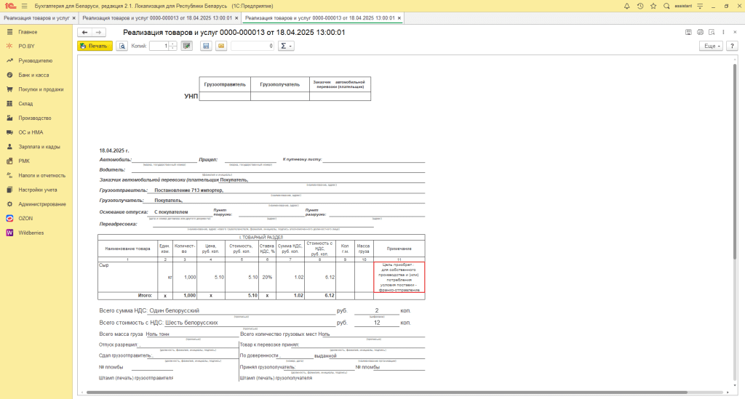Click the РМК cash register icon
Viewport: 745px width, 399px height.
tap(9, 161)
